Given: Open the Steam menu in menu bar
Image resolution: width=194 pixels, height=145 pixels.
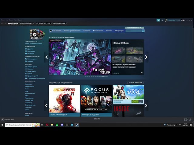Looking at the screenshot, I should coord(3,20).
